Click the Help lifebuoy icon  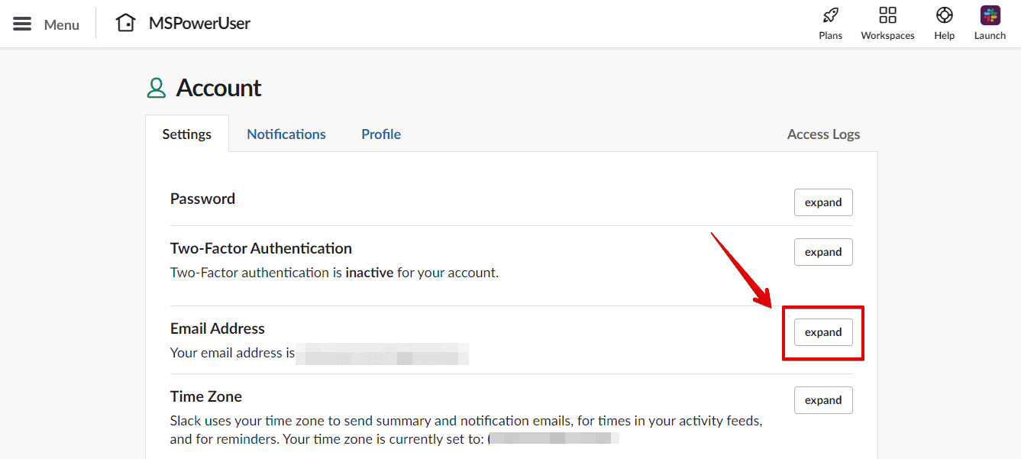coord(945,15)
